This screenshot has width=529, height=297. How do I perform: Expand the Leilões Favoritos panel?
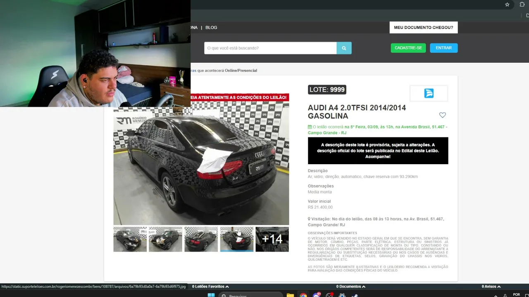[x=210, y=286]
